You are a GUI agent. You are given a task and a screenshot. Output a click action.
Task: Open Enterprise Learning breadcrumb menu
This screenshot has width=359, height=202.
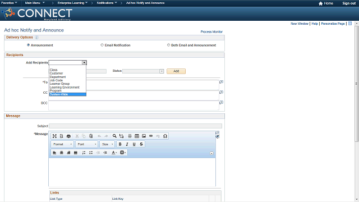pos(72,3)
